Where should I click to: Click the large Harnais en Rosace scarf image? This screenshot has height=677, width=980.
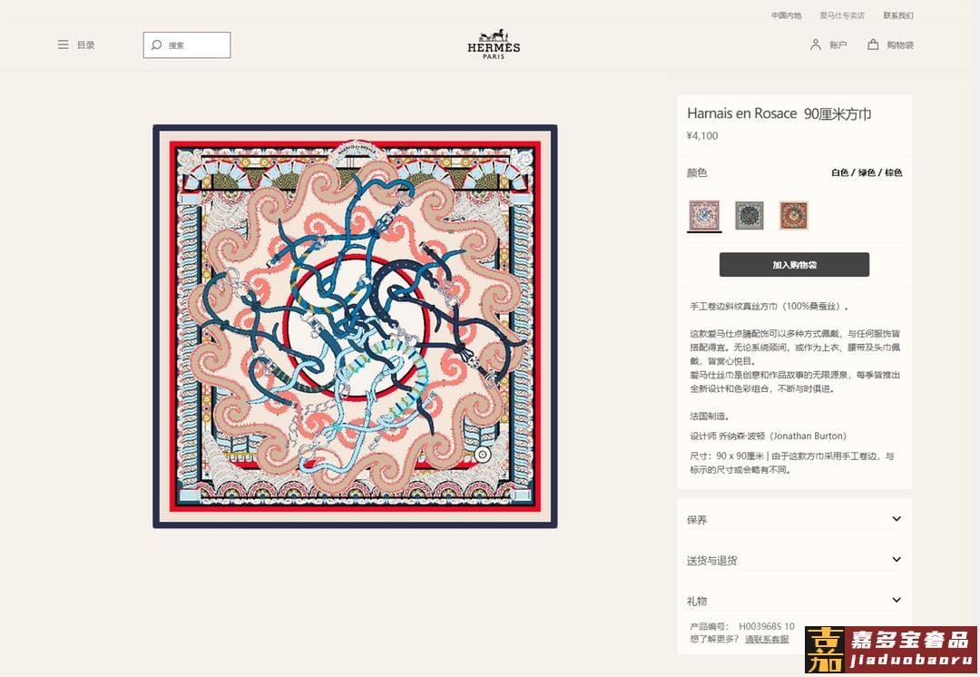point(355,327)
